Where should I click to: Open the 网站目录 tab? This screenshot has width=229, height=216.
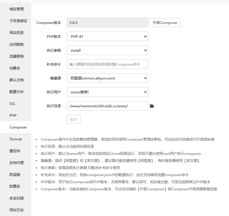16,33
